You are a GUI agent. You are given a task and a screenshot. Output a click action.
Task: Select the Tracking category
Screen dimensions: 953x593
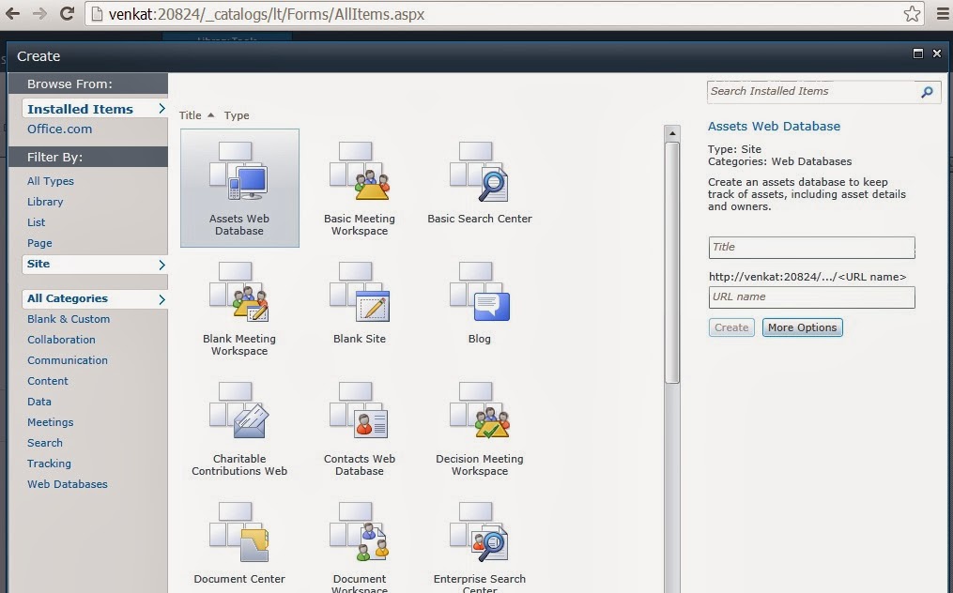point(49,464)
